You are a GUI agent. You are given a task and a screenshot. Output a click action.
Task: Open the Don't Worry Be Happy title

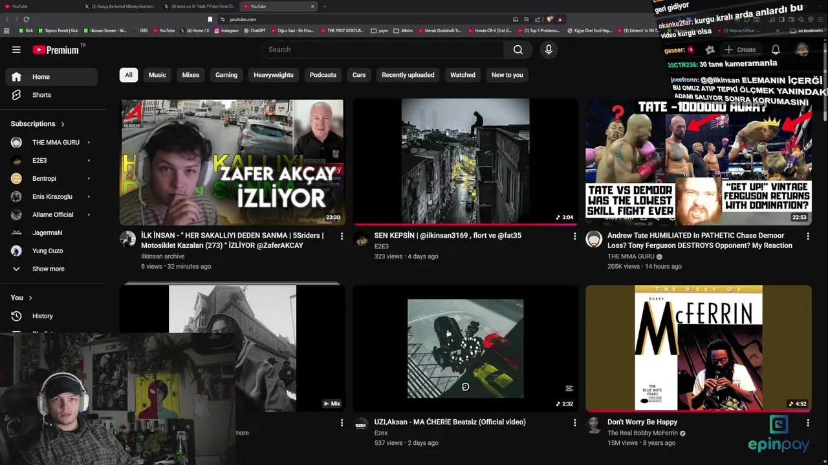[642, 422]
